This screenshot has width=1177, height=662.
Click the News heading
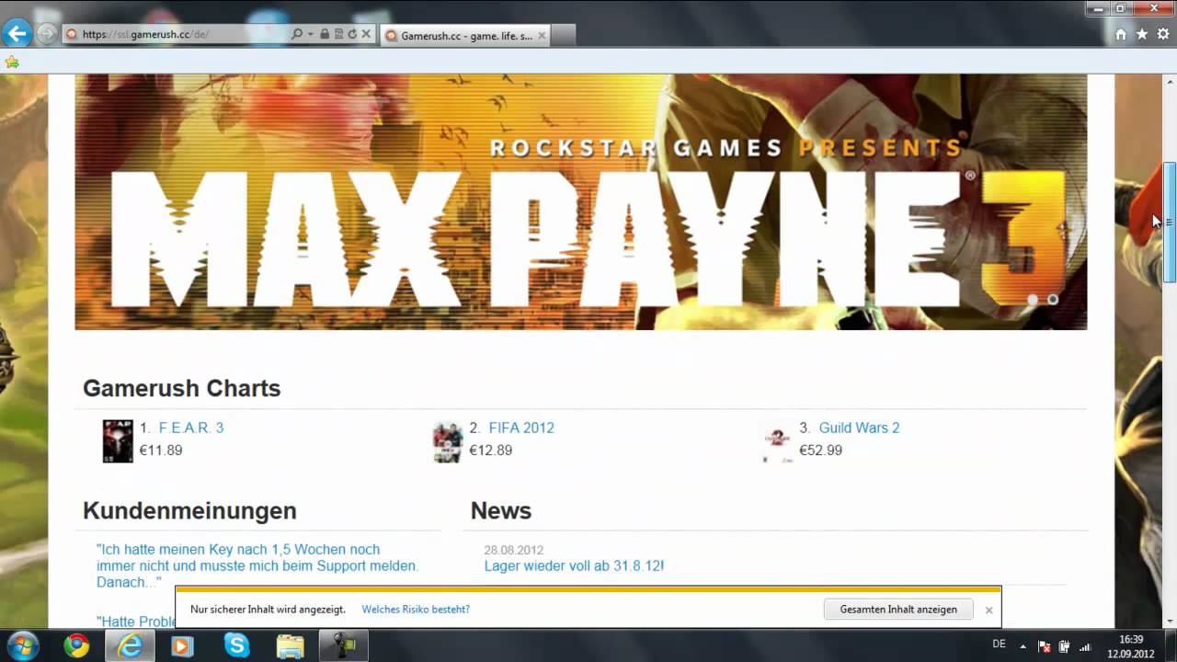coord(501,510)
